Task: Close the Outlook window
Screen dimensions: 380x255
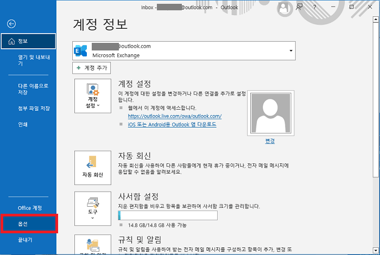Action: [x=370, y=7]
